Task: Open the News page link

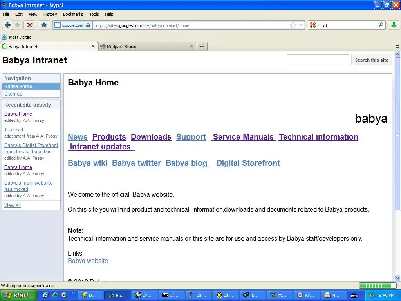Action: tap(78, 137)
